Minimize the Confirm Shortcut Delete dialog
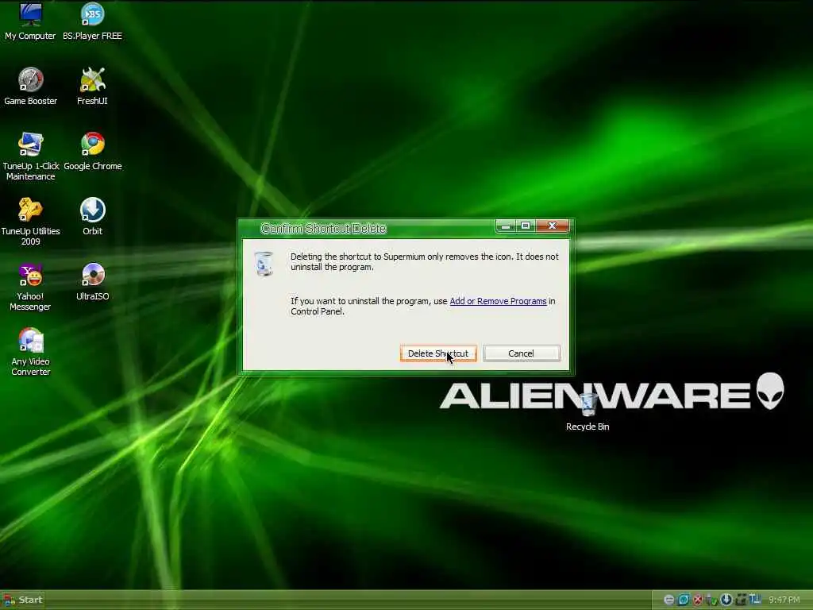 click(x=506, y=226)
